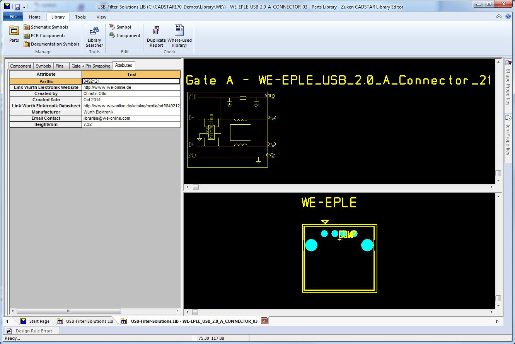Viewport: 515px width, 344px height.
Task: Click component view vertical scrollbar down arrow
Action: [x=498, y=305]
